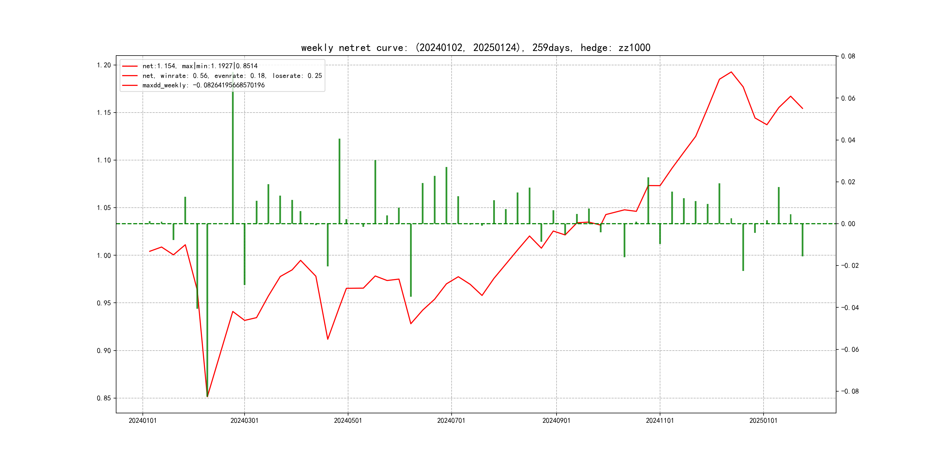The width and height of the screenshot is (929, 464).
Task: Click the 20240101 x-axis label
Action: pos(143,420)
